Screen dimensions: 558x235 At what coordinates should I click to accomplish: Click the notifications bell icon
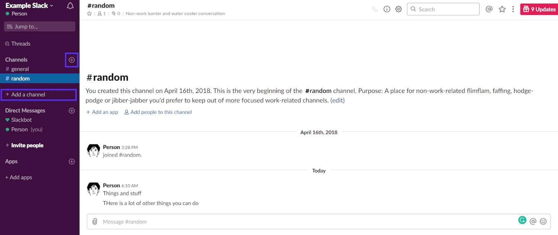pyautogui.click(x=70, y=6)
